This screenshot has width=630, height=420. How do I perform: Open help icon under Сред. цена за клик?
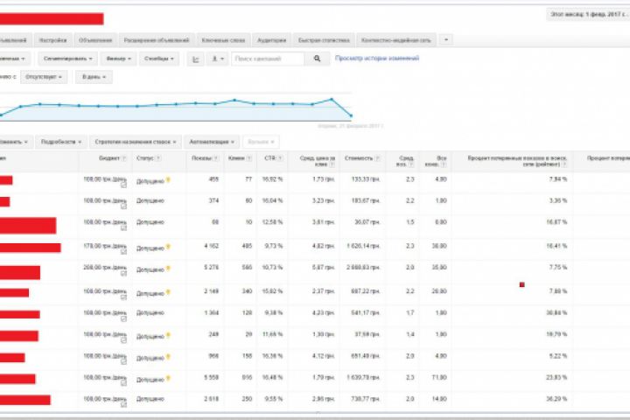tap(332, 164)
